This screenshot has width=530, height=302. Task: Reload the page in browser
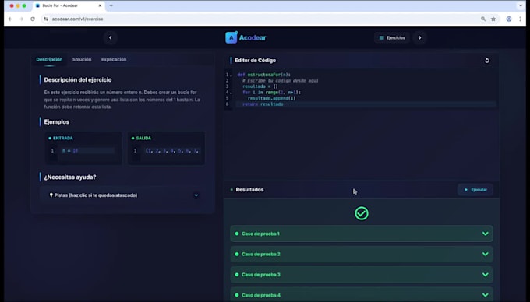click(33, 19)
